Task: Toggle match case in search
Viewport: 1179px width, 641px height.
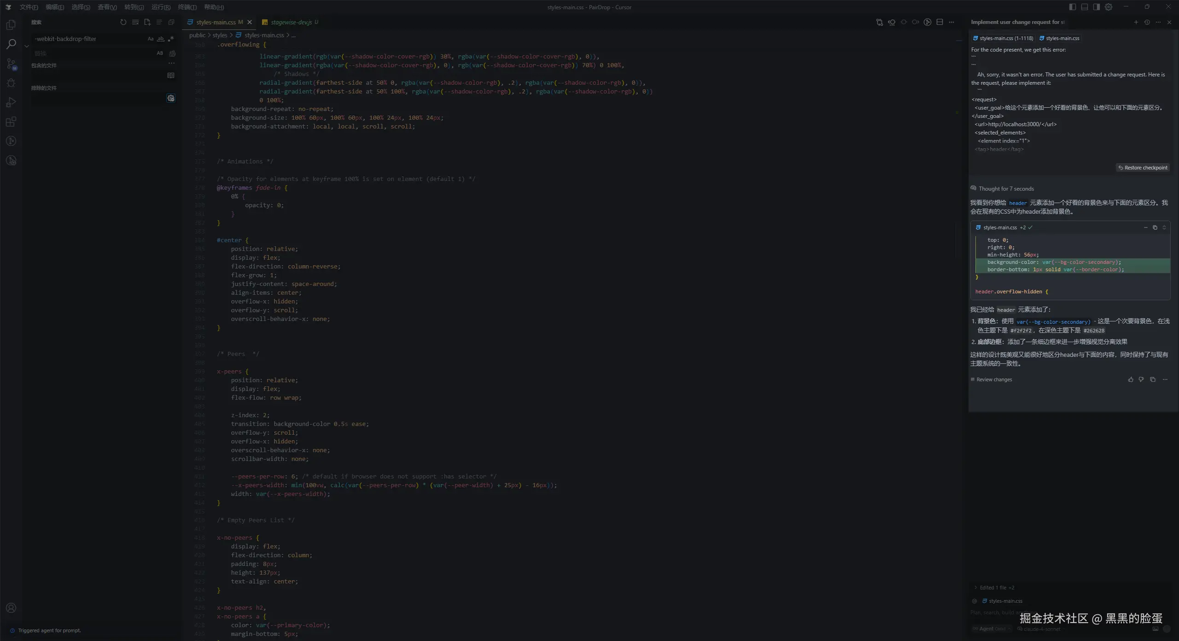Action: (x=151, y=39)
